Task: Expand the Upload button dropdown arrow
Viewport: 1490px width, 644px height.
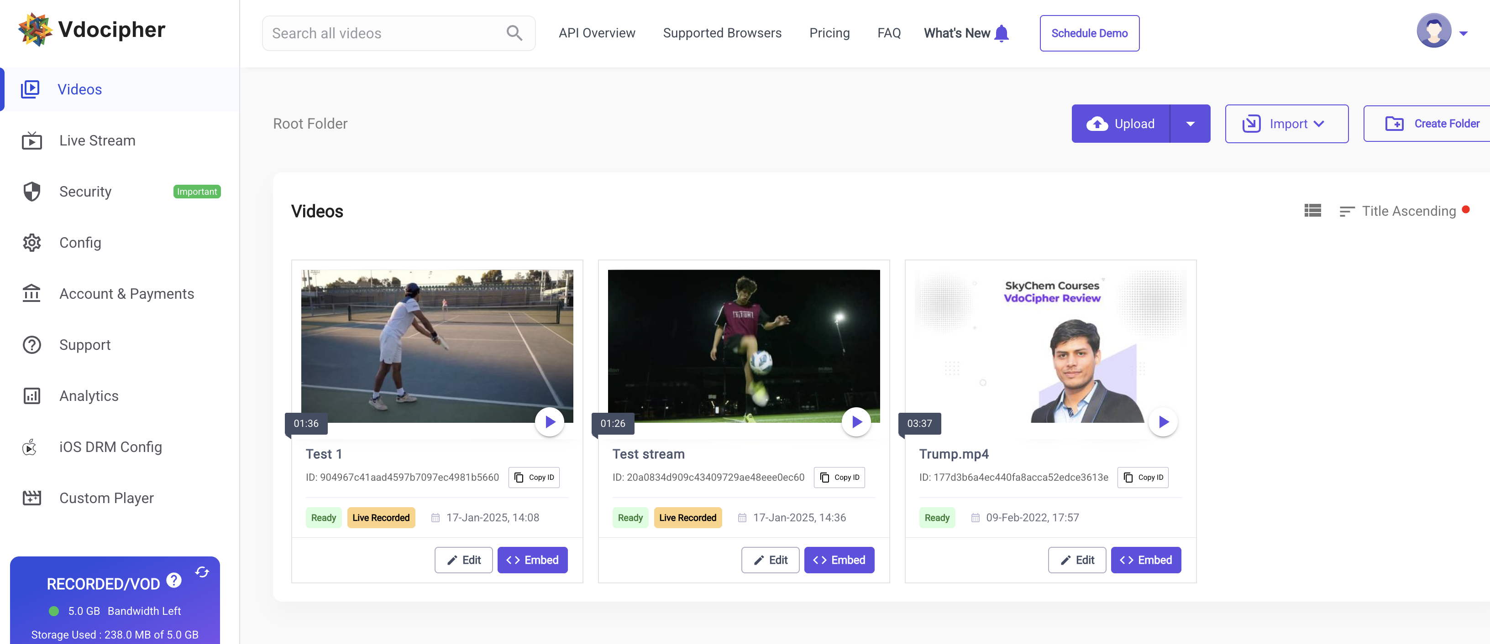Action: tap(1191, 123)
